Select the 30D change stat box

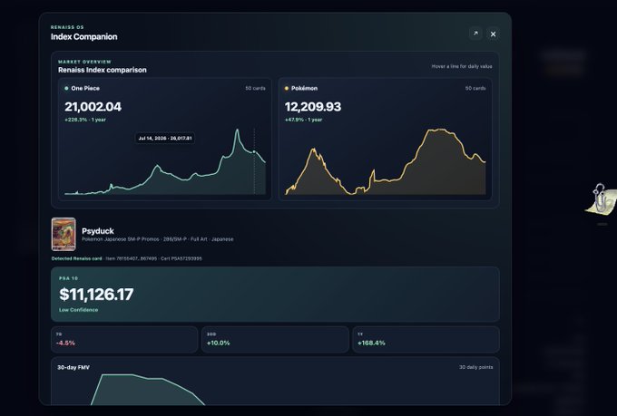pyautogui.click(x=275, y=339)
